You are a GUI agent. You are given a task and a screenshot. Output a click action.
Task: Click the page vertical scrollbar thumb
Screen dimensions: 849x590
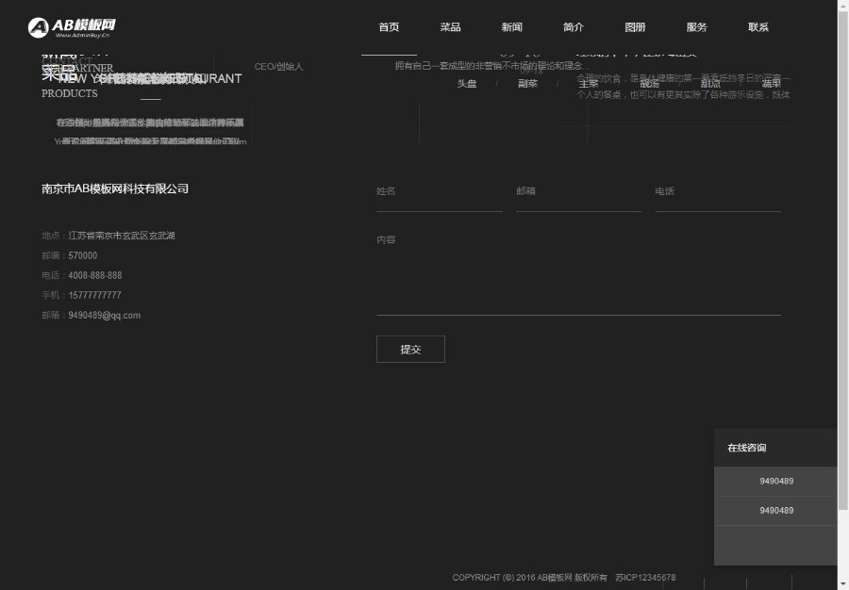point(843,259)
